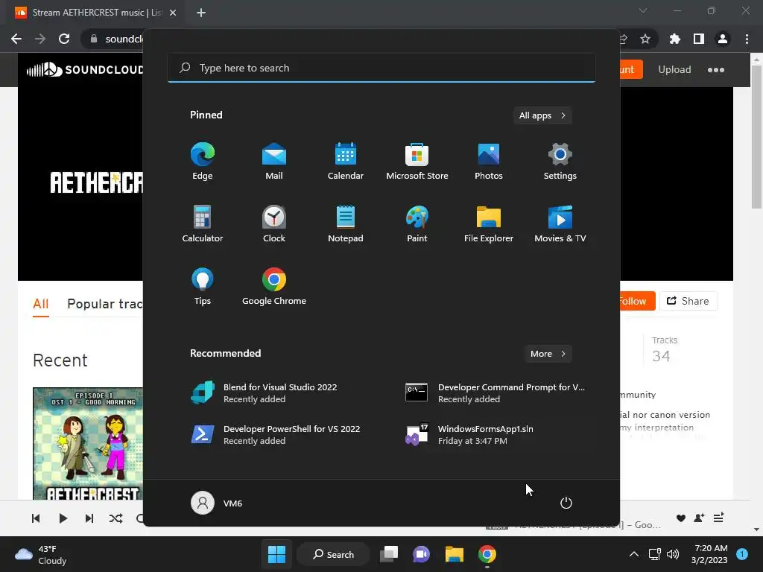The height and width of the screenshot is (572, 763).
Task: Share the AETHERCREST profile
Action: click(688, 301)
